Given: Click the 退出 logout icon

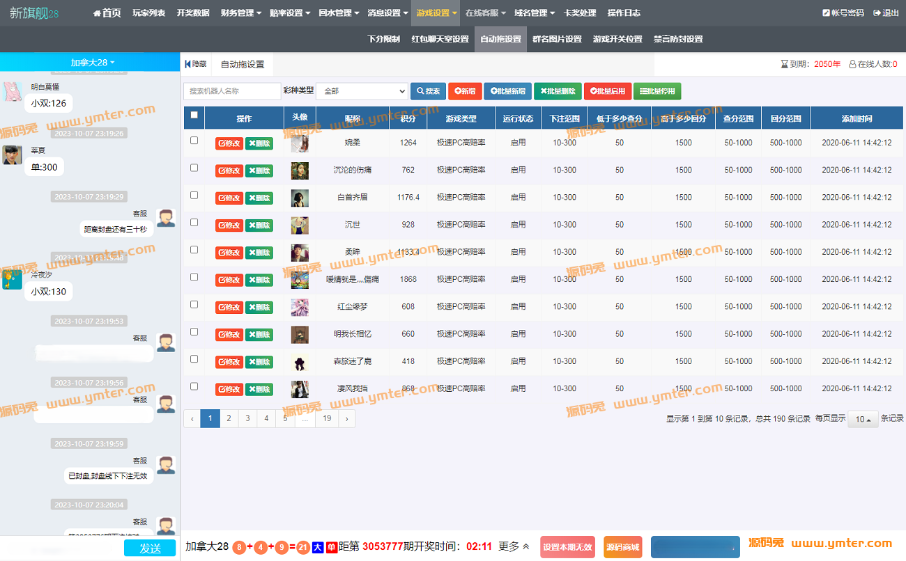Looking at the screenshot, I should pyautogui.click(x=877, y=13).
